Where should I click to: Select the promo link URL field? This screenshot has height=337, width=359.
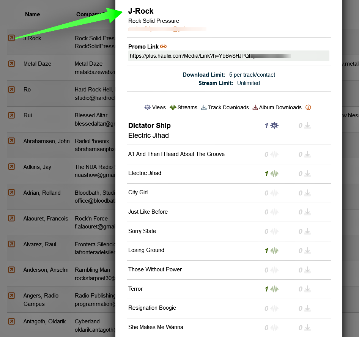(229, 56)
